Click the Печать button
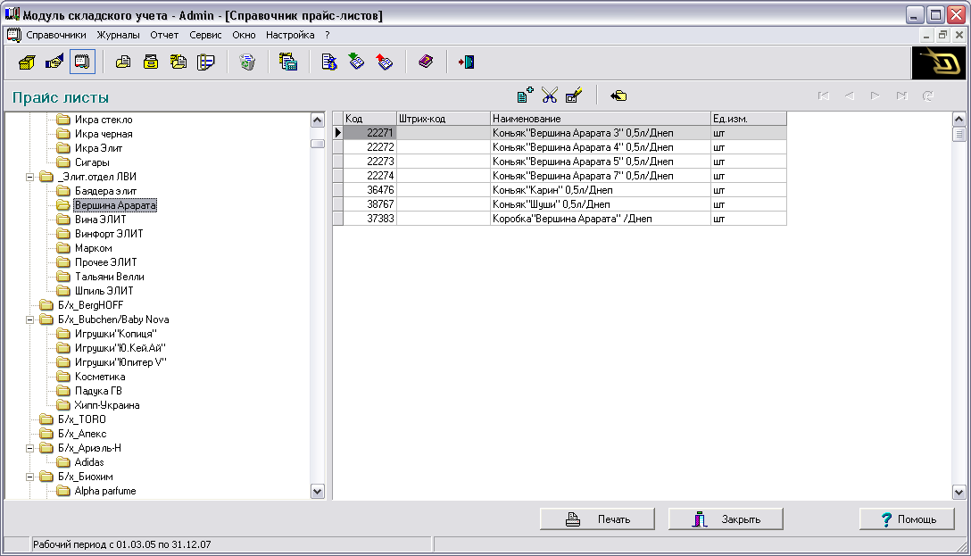The width and height of the screenshot is (971, 556). [x=597, y=519]
